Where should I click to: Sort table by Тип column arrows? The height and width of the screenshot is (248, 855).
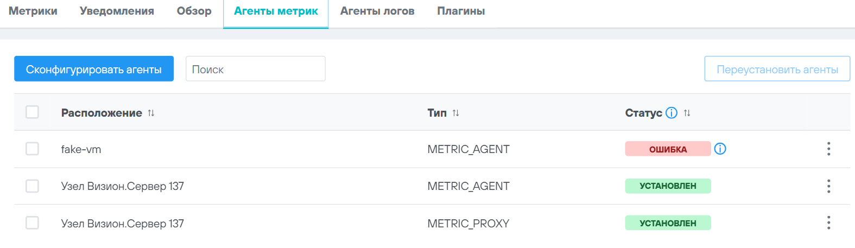tap(455, 113)
